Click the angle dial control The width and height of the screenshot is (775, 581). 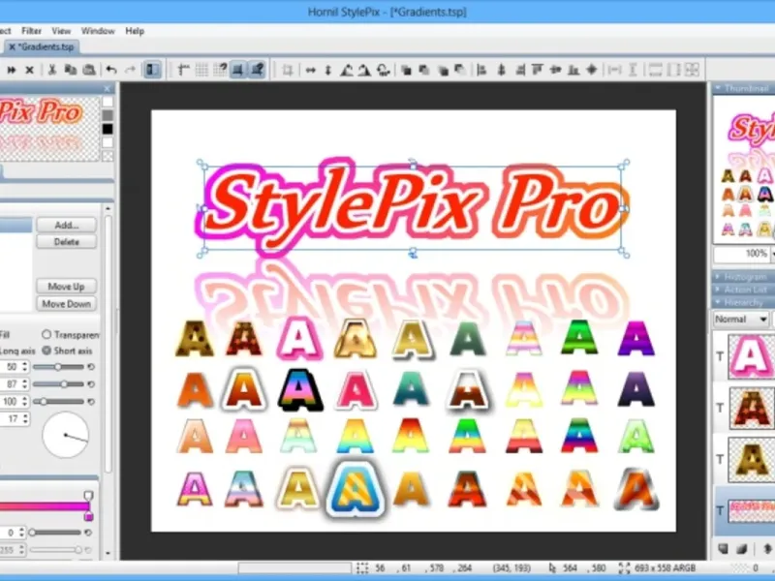pos(66,435)
